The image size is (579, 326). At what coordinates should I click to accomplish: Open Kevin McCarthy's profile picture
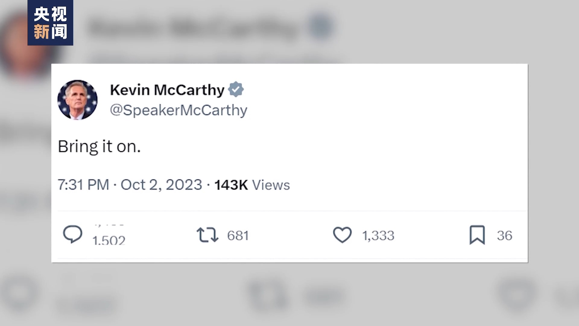coord(78,100)
